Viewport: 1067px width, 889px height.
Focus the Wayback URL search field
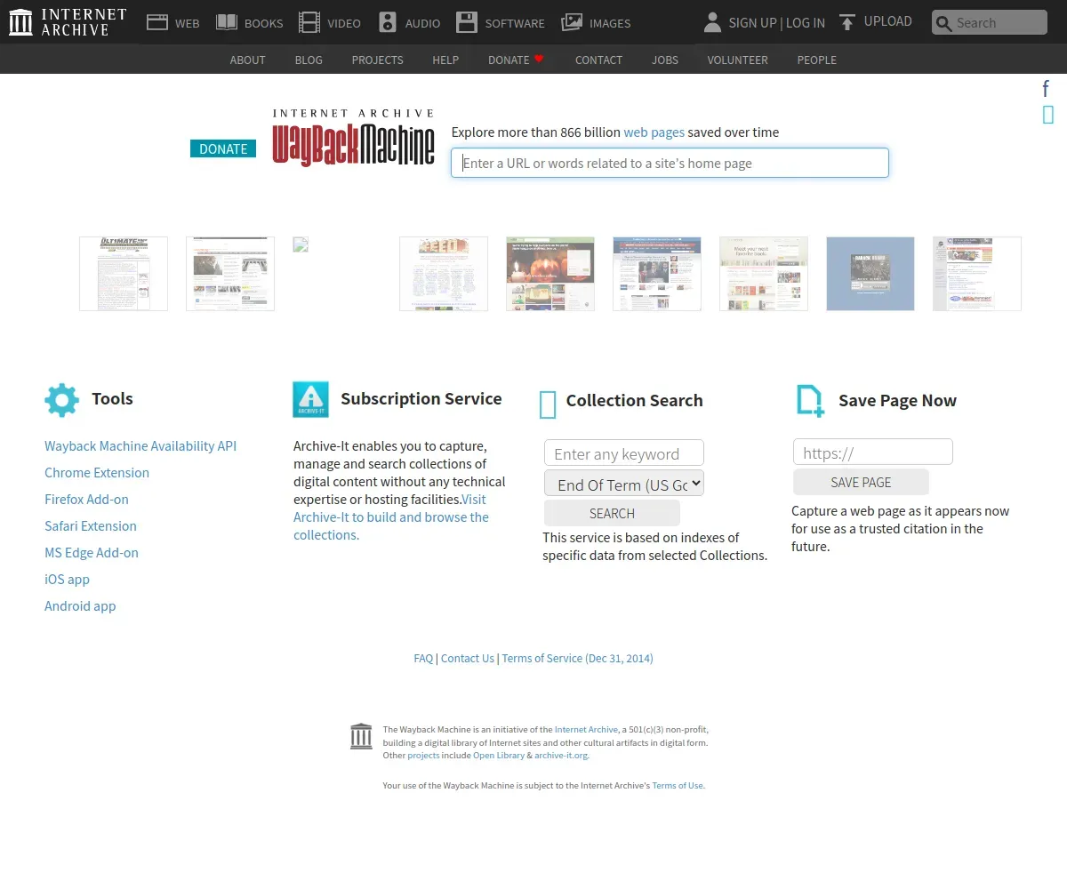click(x=670, y=163)
